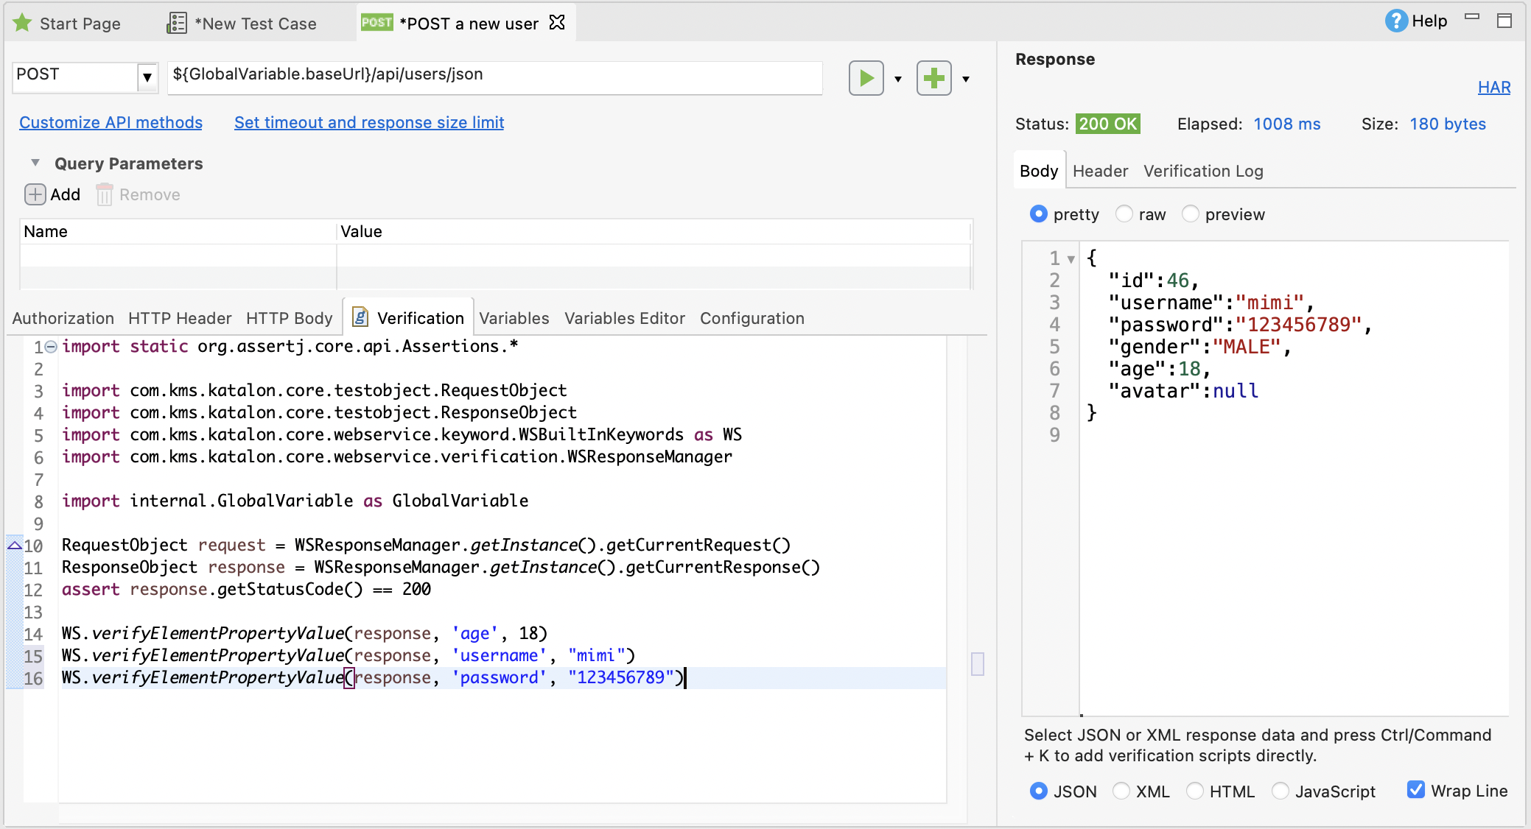
Task: Click the verifyElementPropertyValue 'username' line
Action: coord(348,655)
